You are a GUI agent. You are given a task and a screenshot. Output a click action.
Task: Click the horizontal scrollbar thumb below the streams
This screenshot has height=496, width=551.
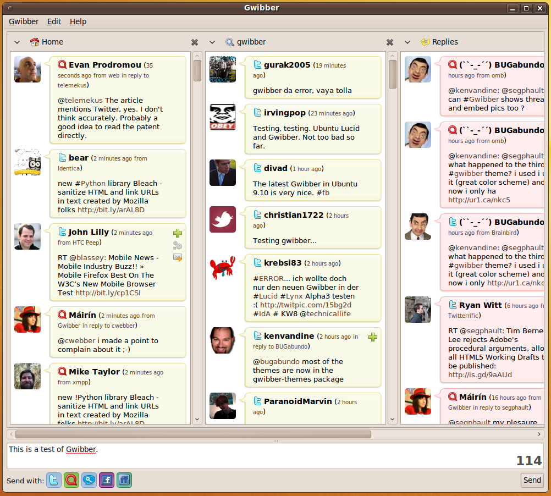point(193,434)
